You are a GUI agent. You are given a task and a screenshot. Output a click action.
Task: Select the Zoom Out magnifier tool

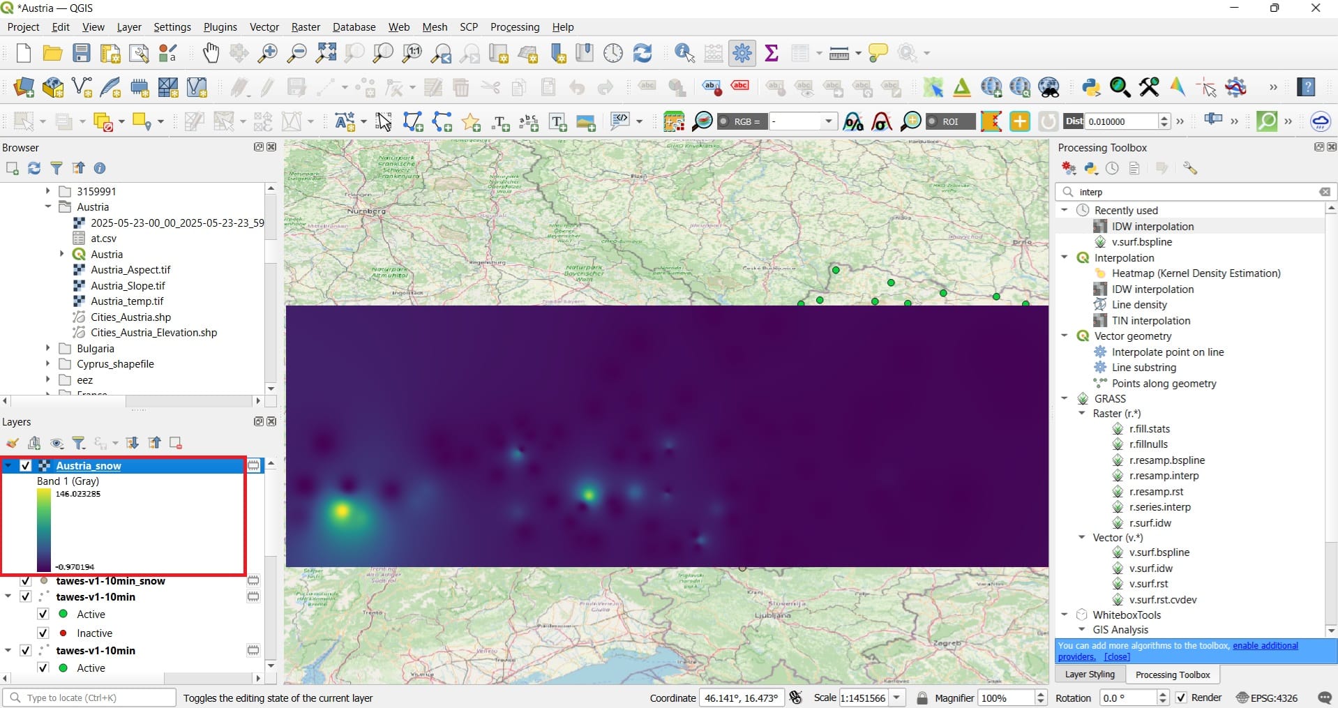[297, 53]
